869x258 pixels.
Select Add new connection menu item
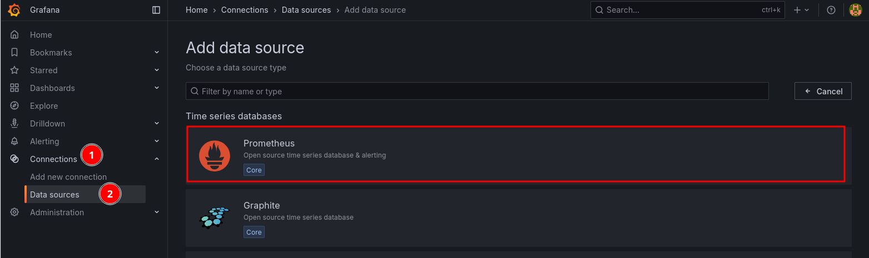tap(68, 177)
